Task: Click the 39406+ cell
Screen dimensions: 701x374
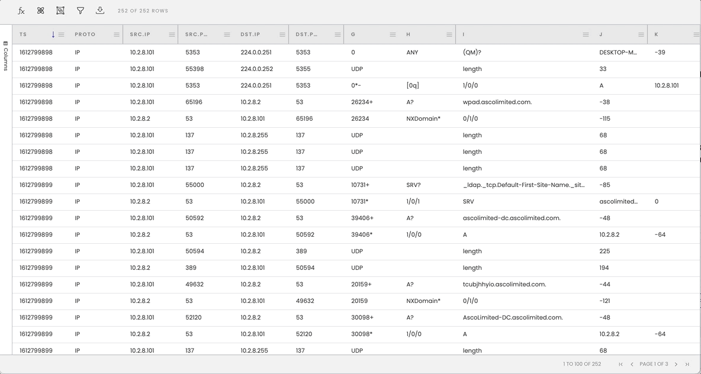Action: click(362, 218)
